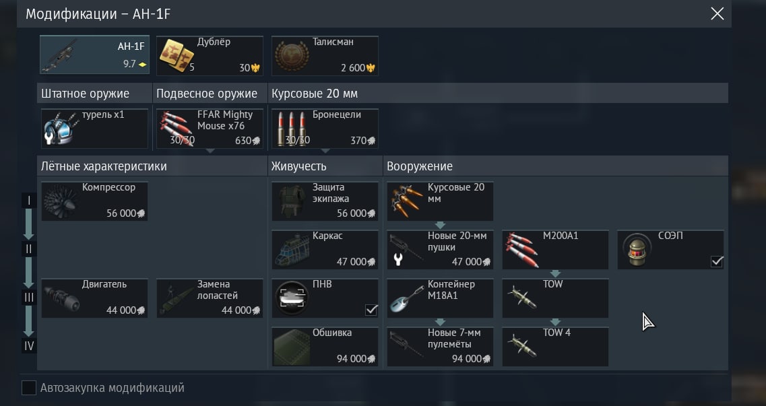766x406 pixels.
Task: Select the AH-1F vehicle thumbnail
Action: click(x=94, y=55)
